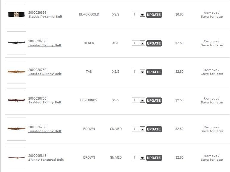The width and height of the screenshot is (230, 172).
Task: Open the Skinny Textured Belt link
Action: (46, 160)
